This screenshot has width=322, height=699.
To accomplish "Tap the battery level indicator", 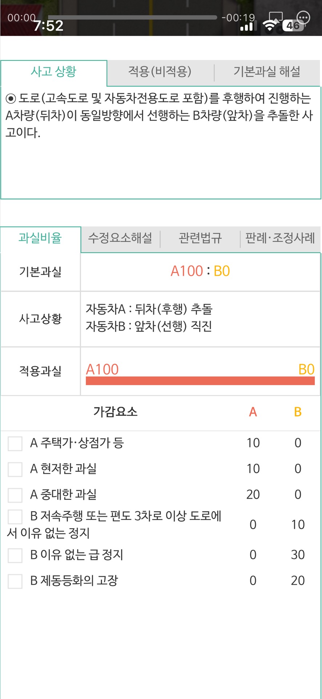I will click(293, 25).
